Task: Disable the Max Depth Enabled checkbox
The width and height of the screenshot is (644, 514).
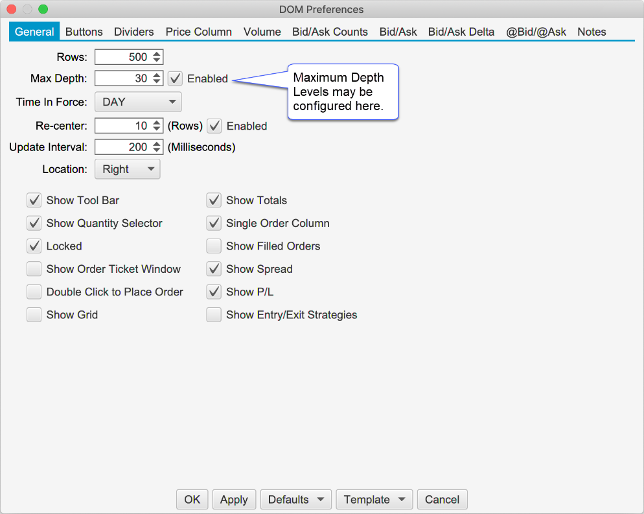Action: click(175, 78)
